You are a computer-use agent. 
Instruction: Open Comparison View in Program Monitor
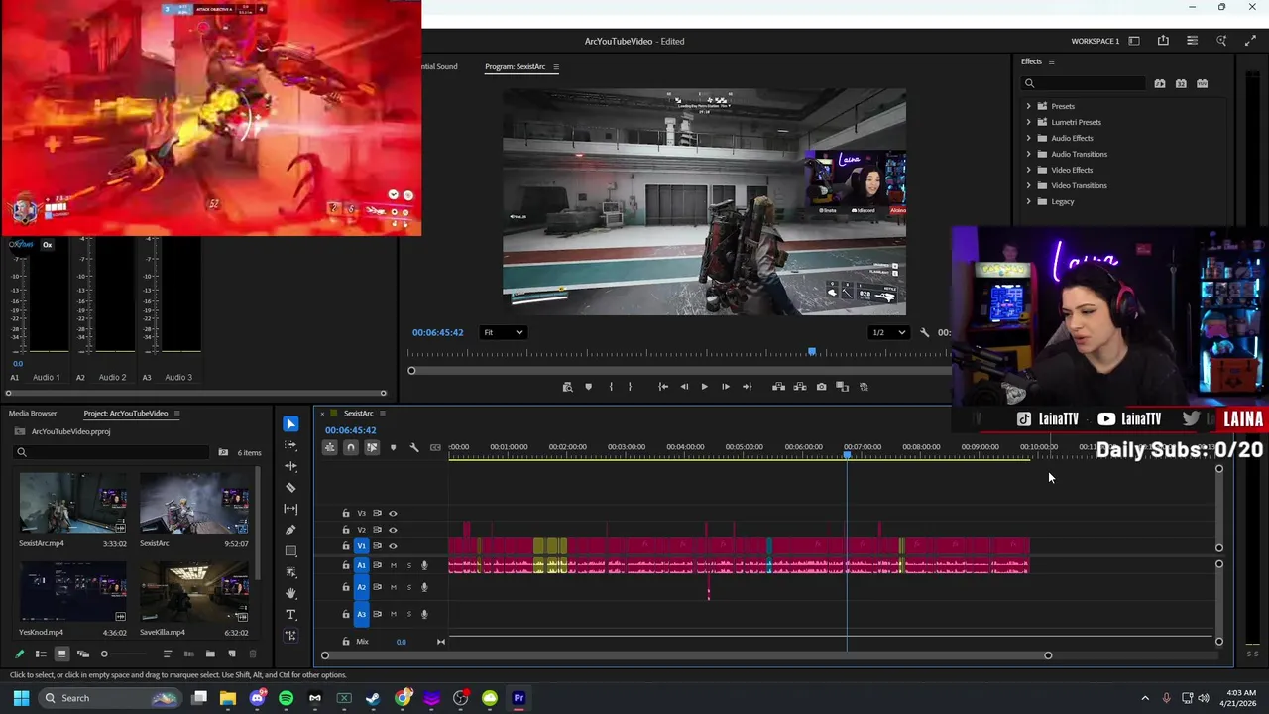[842, 387]
